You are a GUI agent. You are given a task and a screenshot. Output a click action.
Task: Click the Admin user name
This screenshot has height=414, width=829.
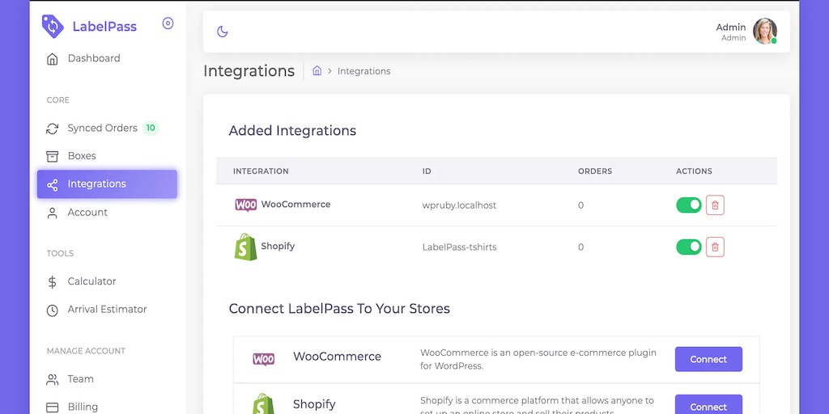[x=731, y=27]
